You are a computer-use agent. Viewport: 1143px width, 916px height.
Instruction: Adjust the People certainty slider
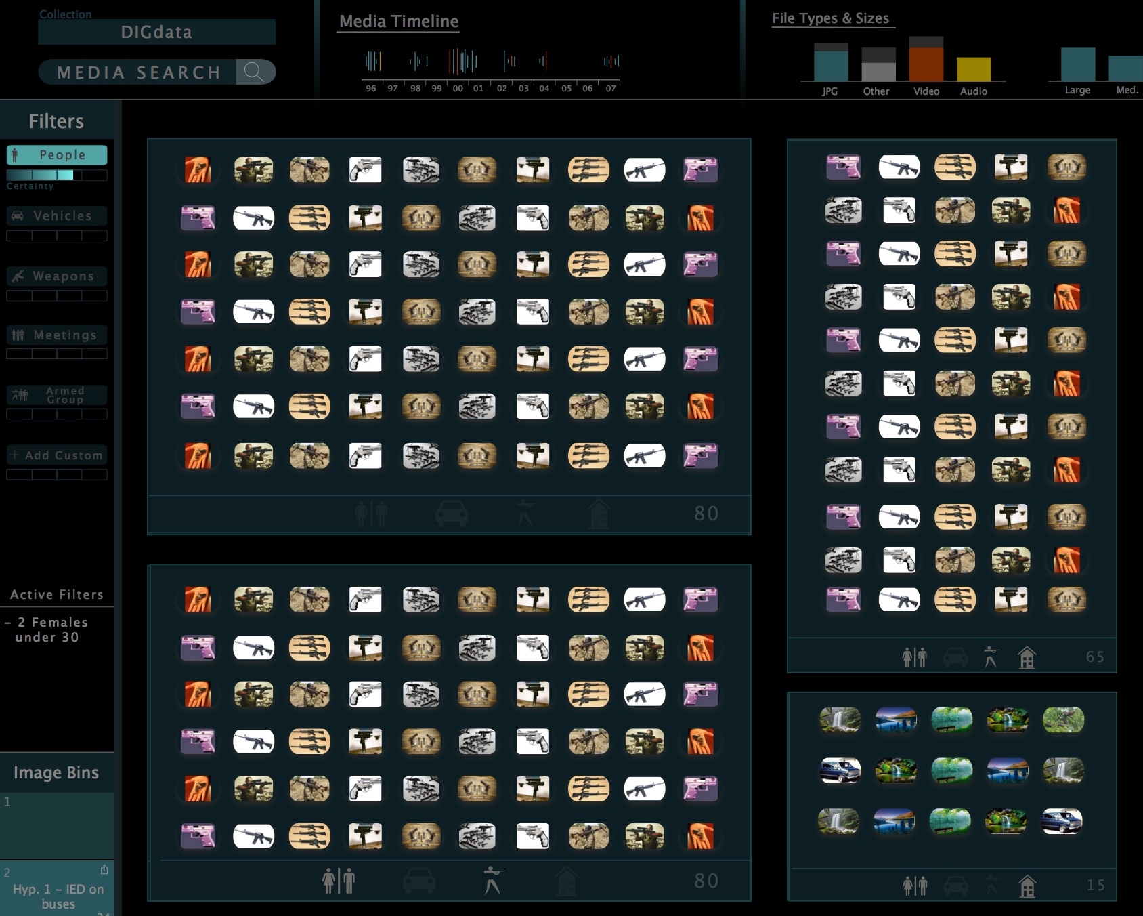(57, 175)
